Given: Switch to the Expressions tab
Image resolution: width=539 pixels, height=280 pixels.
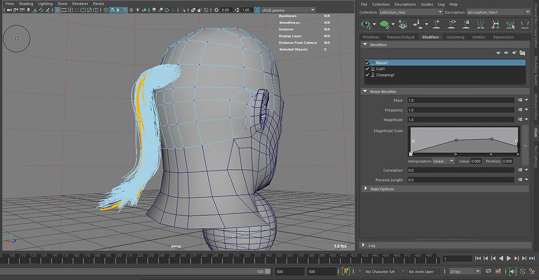Looking at the screenshot, I should coord(503,37).
